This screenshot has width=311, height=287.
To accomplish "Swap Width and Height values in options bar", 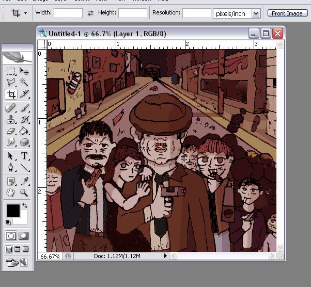I will point(90,13).
